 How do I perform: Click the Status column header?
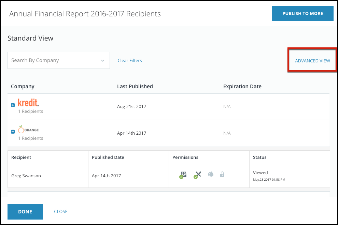(x=259, y=157)
